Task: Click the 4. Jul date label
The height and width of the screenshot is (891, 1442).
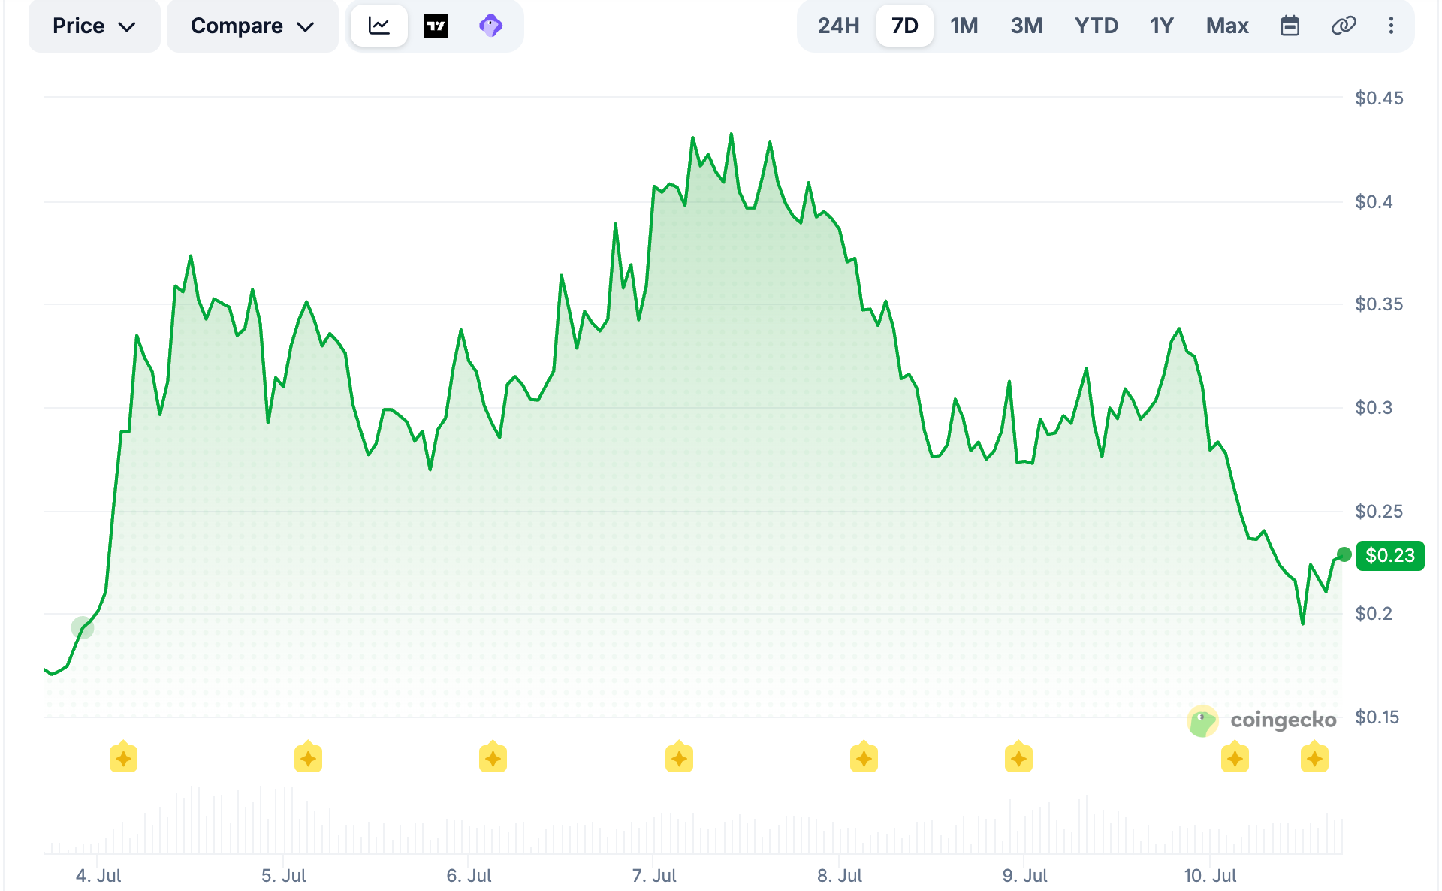Action: pyautogui.click(x=98, y=876)
